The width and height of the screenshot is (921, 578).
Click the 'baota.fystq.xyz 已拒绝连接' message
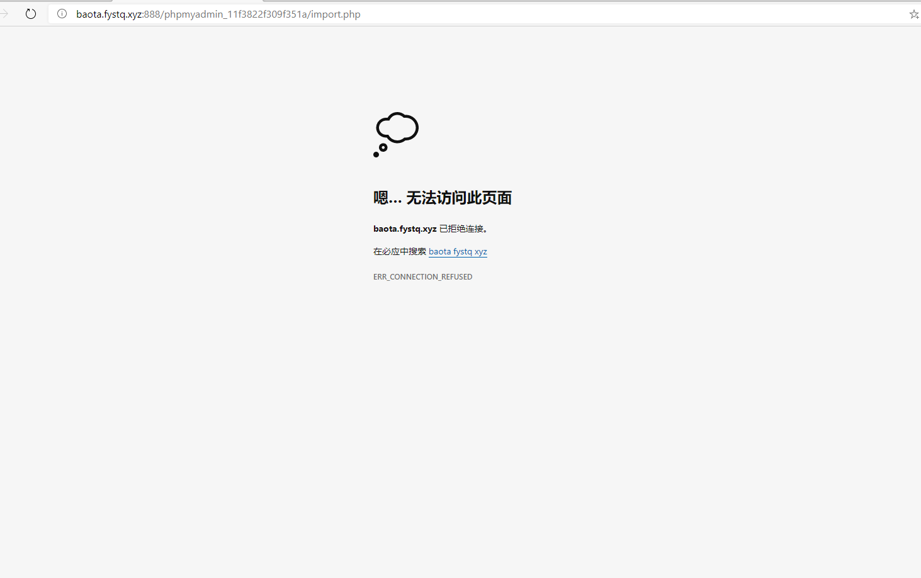431,229
